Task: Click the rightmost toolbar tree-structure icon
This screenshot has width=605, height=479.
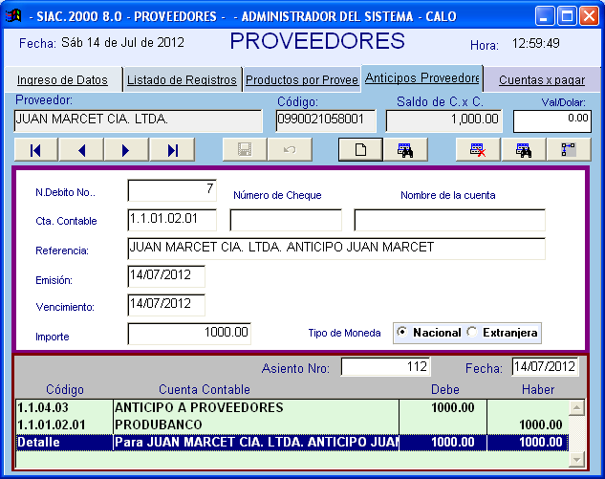Action: click(x=568, y=149)
